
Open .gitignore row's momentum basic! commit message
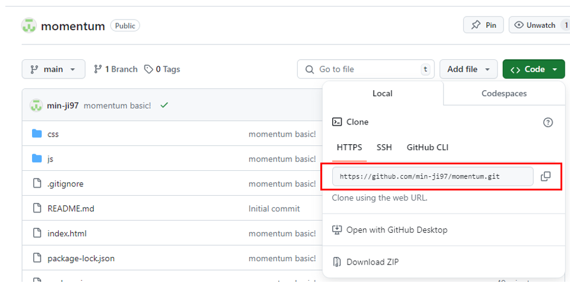point(282,184)
